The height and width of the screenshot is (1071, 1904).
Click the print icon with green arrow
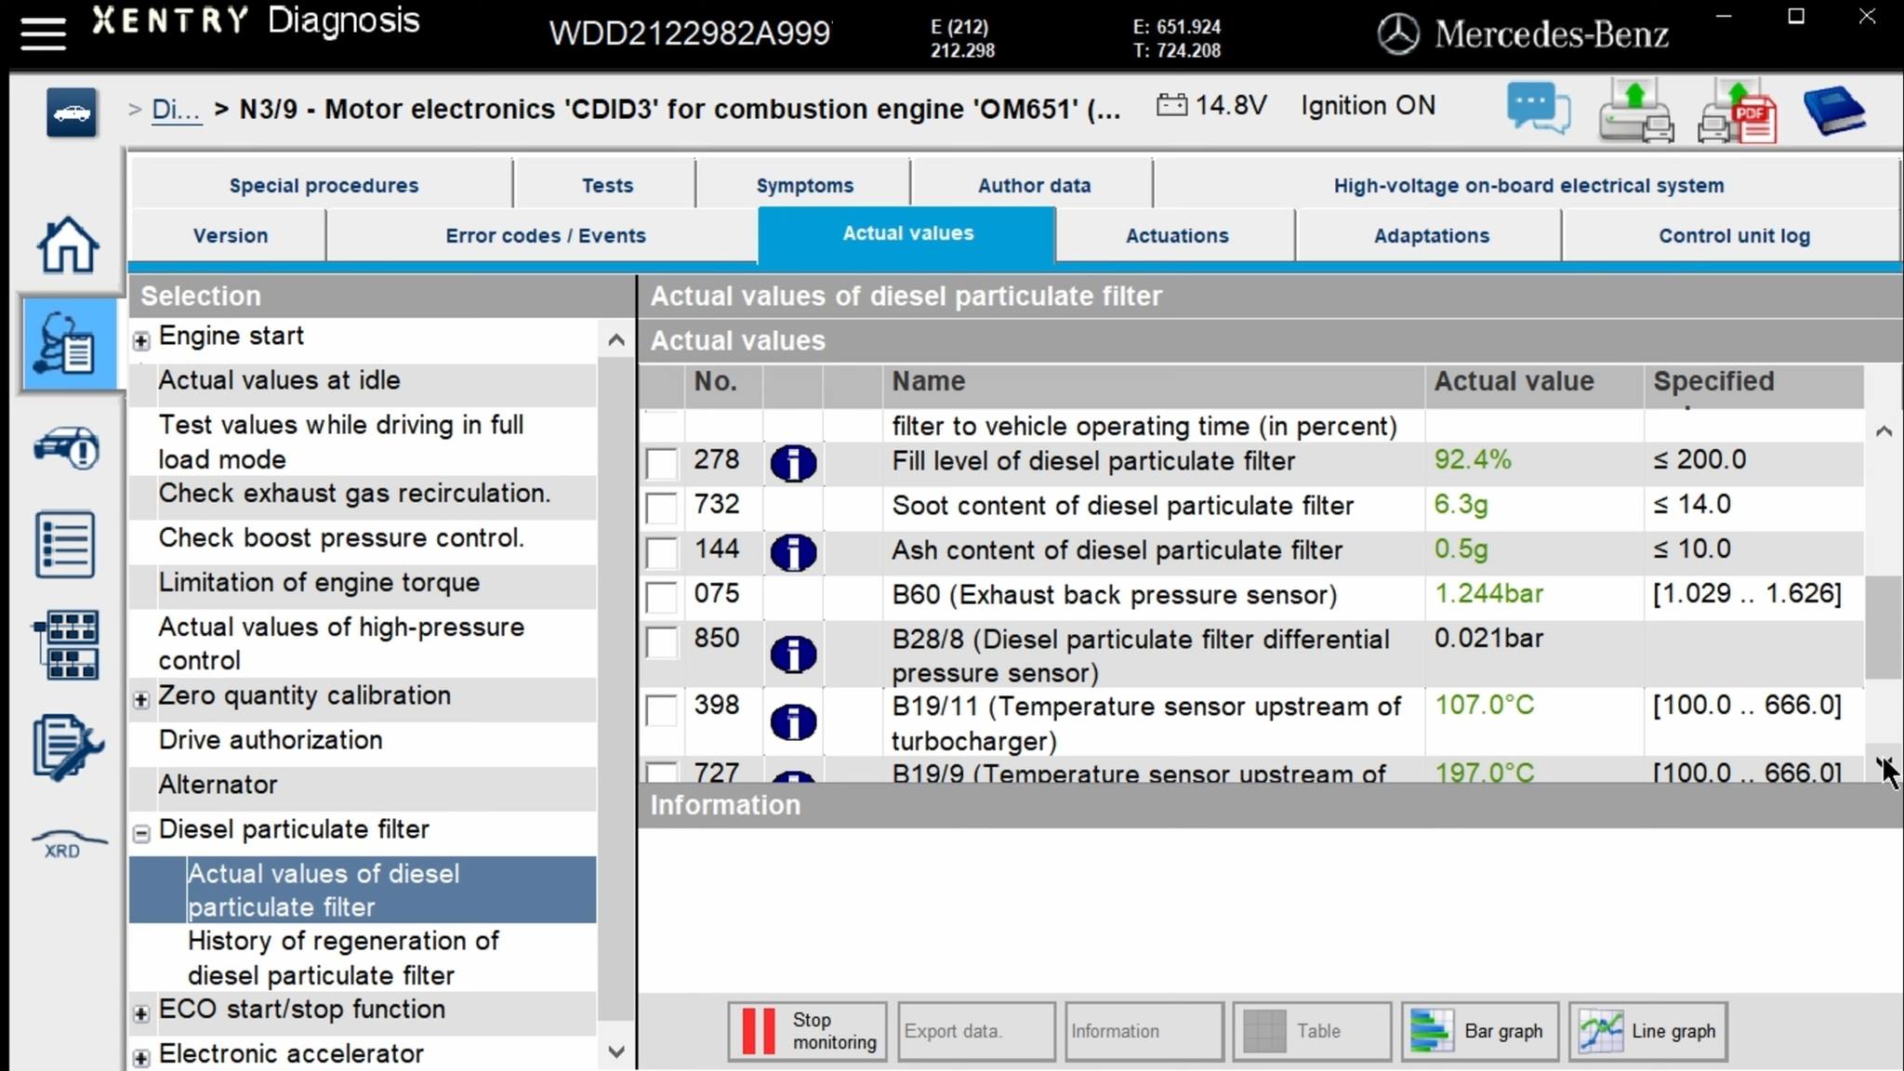tap(1636, 112)
